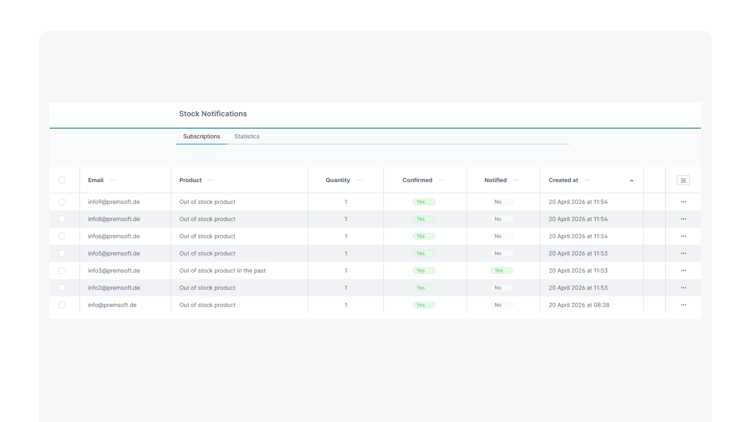The image size is (751, 422).
Task: Select the info5@premsoft.de row checkbox
Action: tap(62, 254)
